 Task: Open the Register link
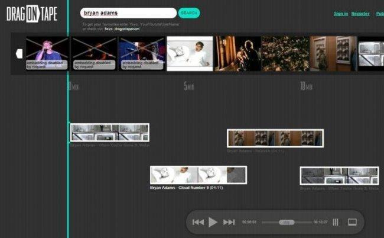(x=360, y=14)
